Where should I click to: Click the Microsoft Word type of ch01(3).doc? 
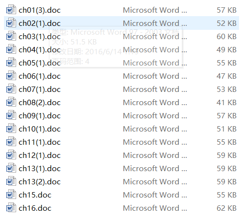pyautogui.click(x=155, y=10)
